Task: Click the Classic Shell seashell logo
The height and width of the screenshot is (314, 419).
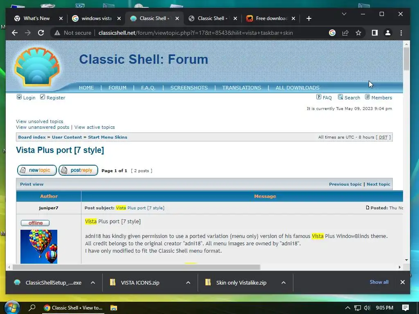Action: [x=37, y=67]
